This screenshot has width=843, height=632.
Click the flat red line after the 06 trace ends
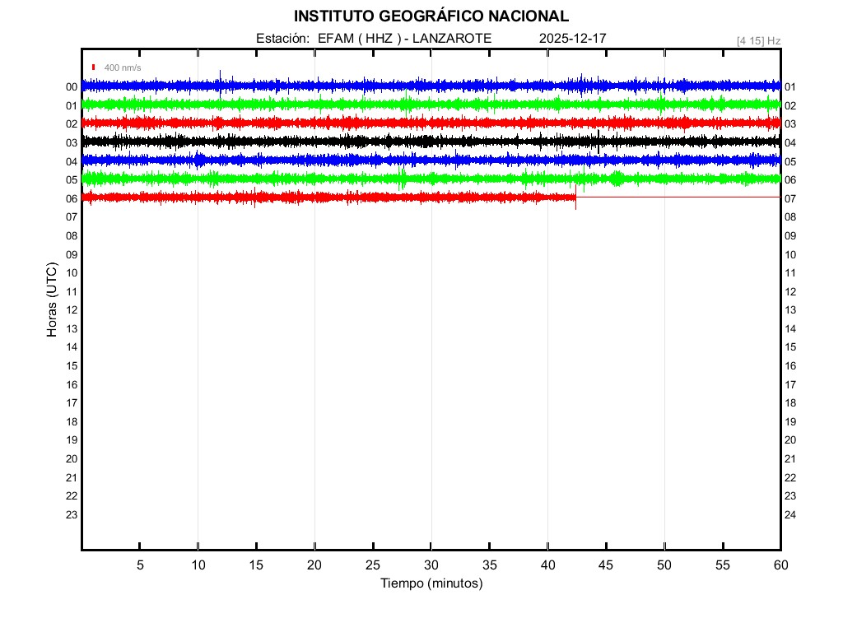[x=675, y=197]
